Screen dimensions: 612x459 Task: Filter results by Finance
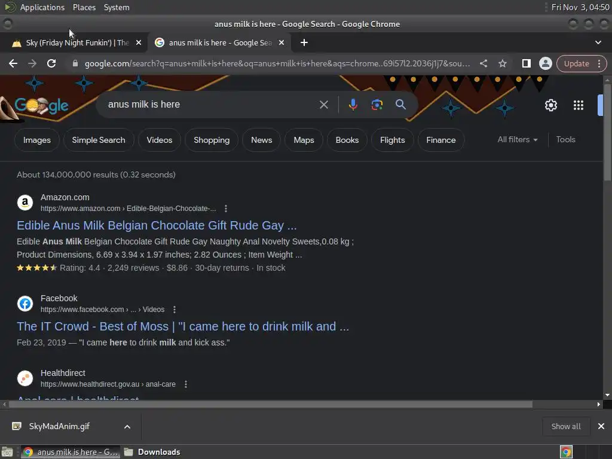tap(440, 140)
